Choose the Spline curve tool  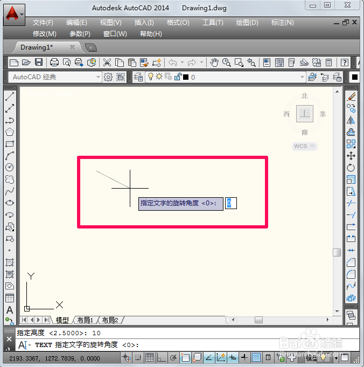tap(10, 191)
